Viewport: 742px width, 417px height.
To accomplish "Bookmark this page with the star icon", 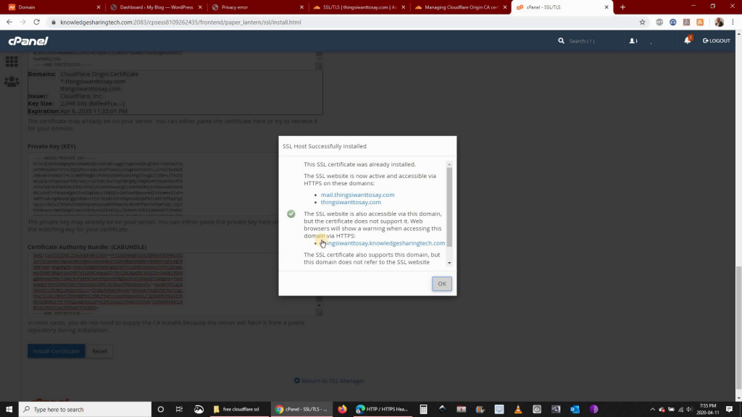I will coord(642,22).
